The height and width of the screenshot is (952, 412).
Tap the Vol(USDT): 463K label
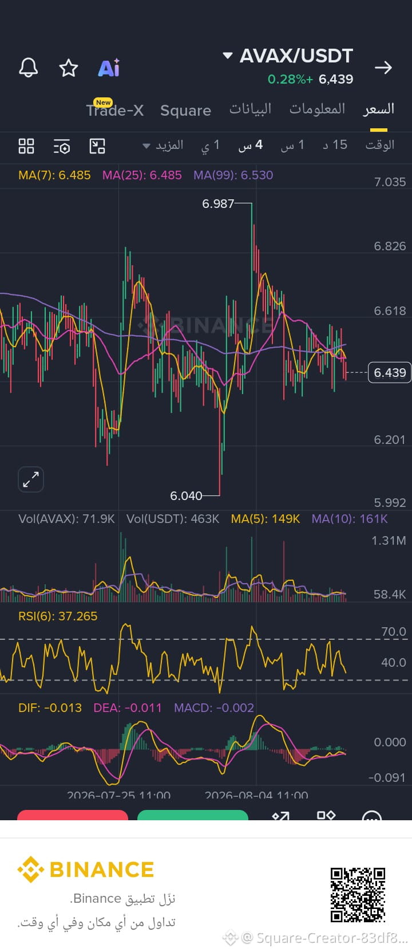[173, 519]
